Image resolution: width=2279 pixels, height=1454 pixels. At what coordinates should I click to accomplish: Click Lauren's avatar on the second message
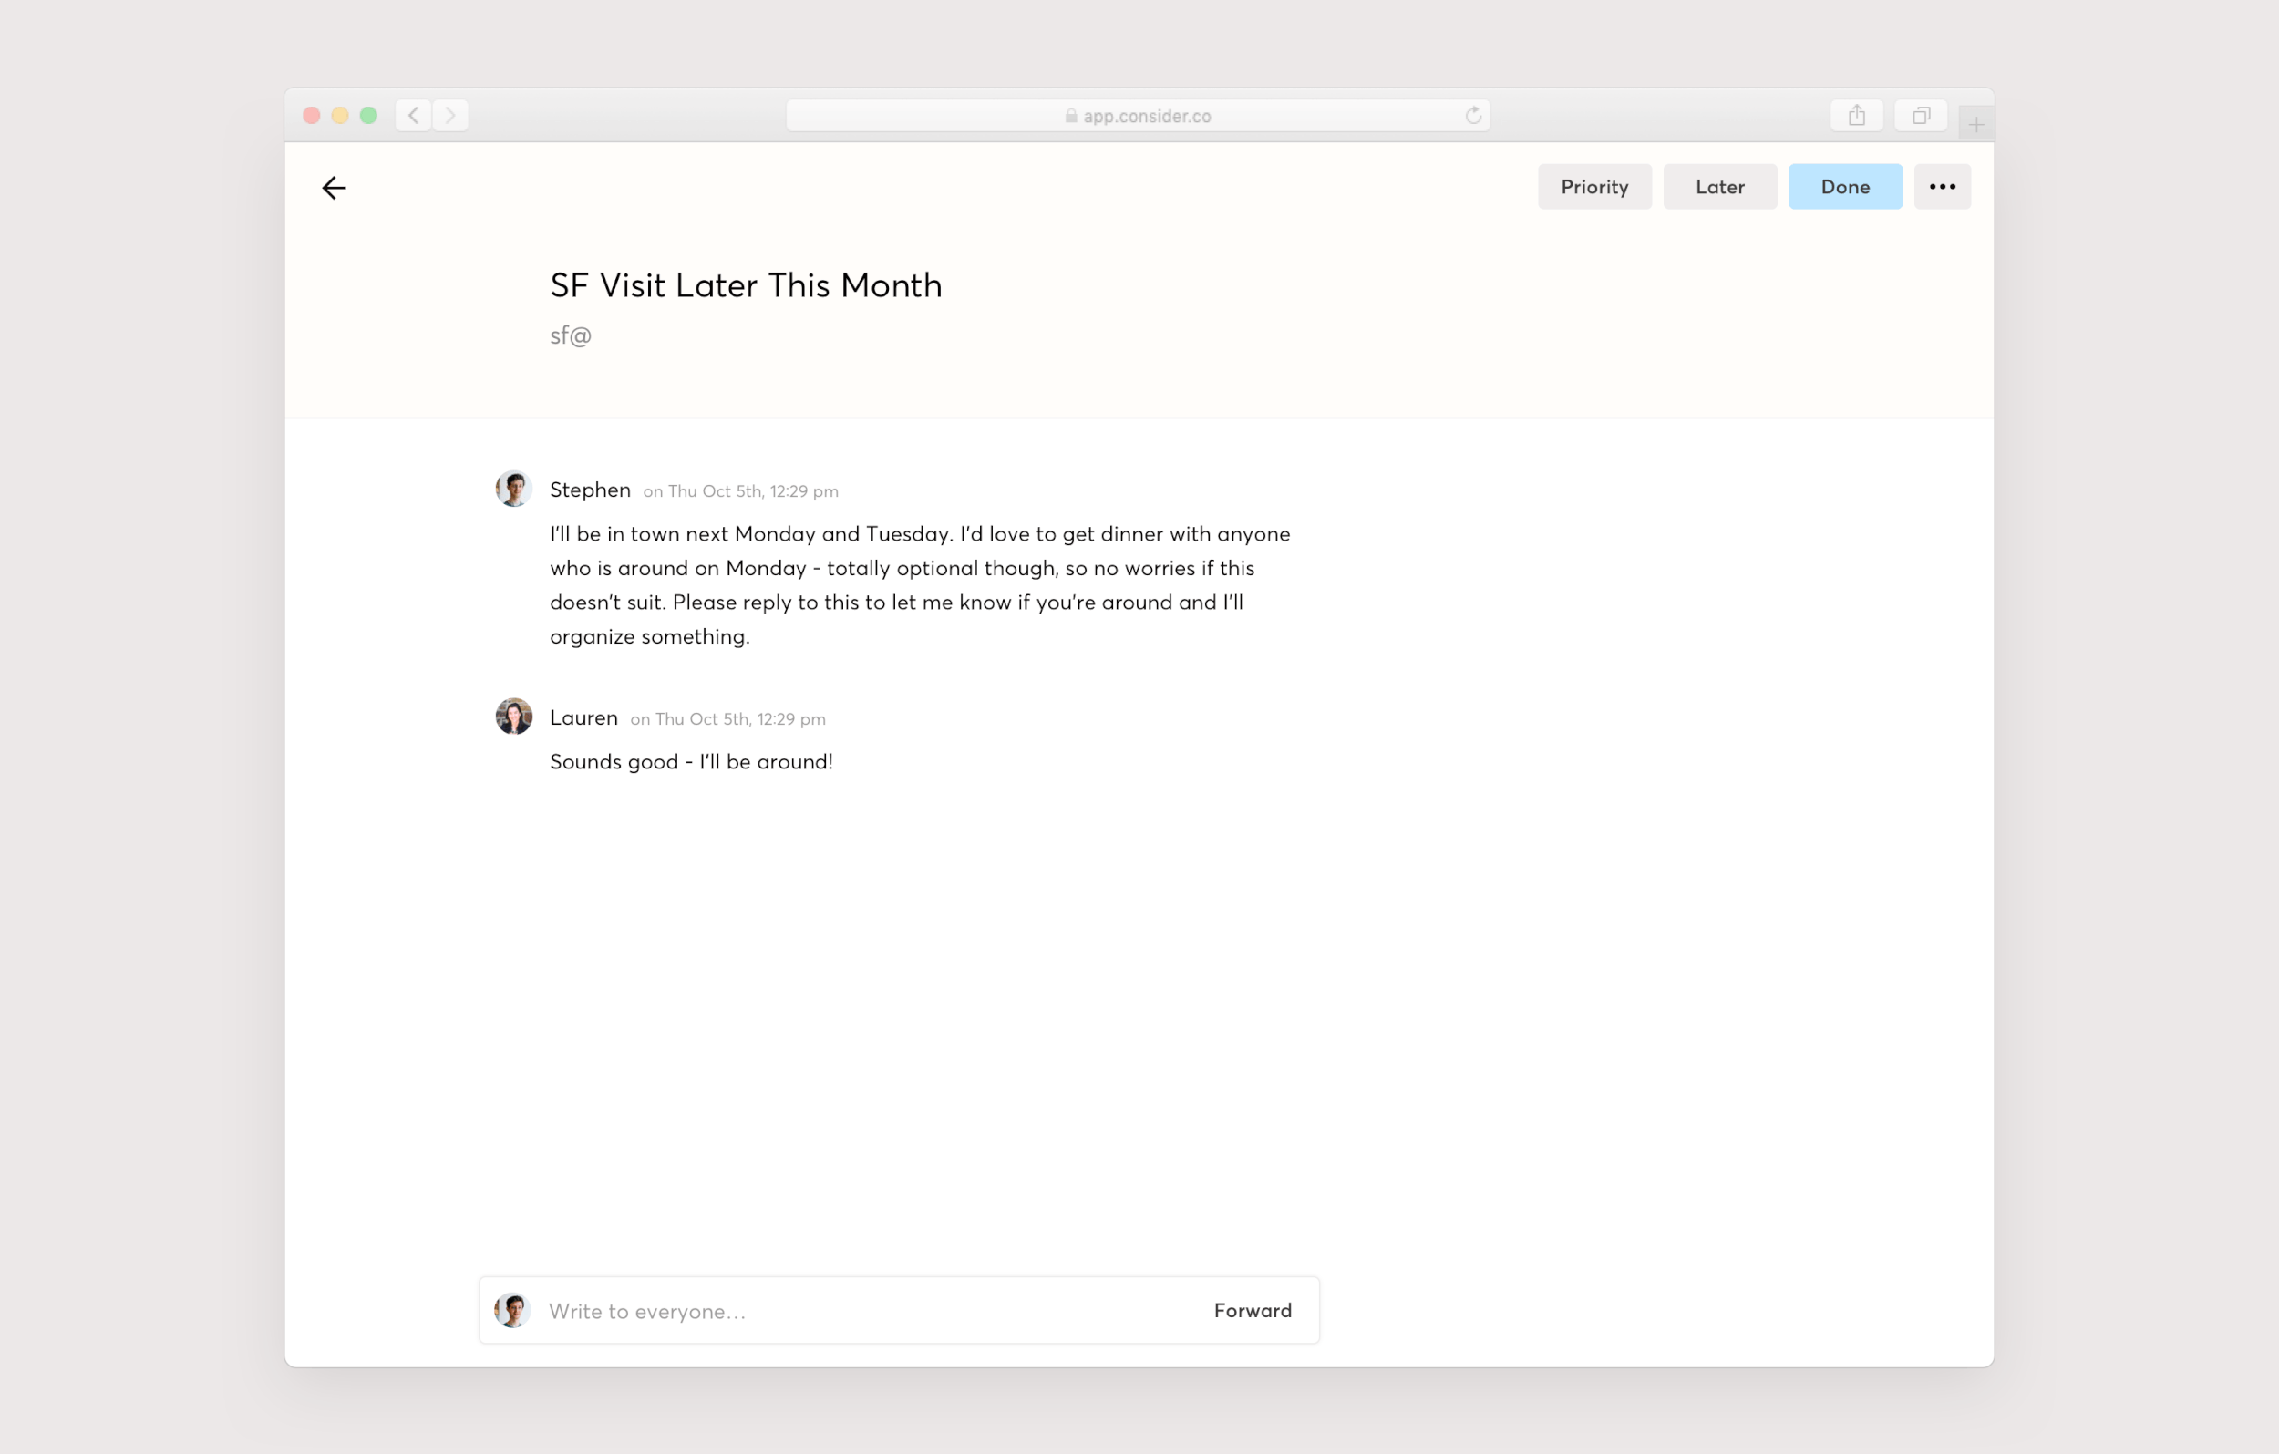(x=514, y=717)
